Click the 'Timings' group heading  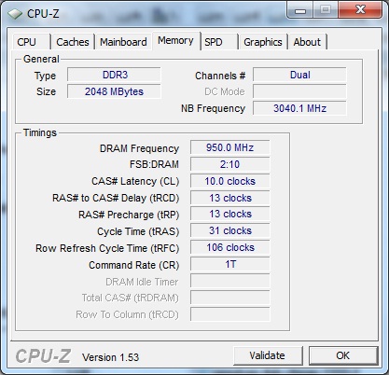coord(40,132)
